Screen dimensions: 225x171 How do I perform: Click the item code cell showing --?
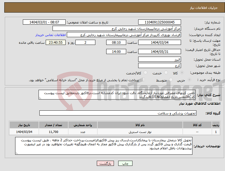click(x=197, y=132)
